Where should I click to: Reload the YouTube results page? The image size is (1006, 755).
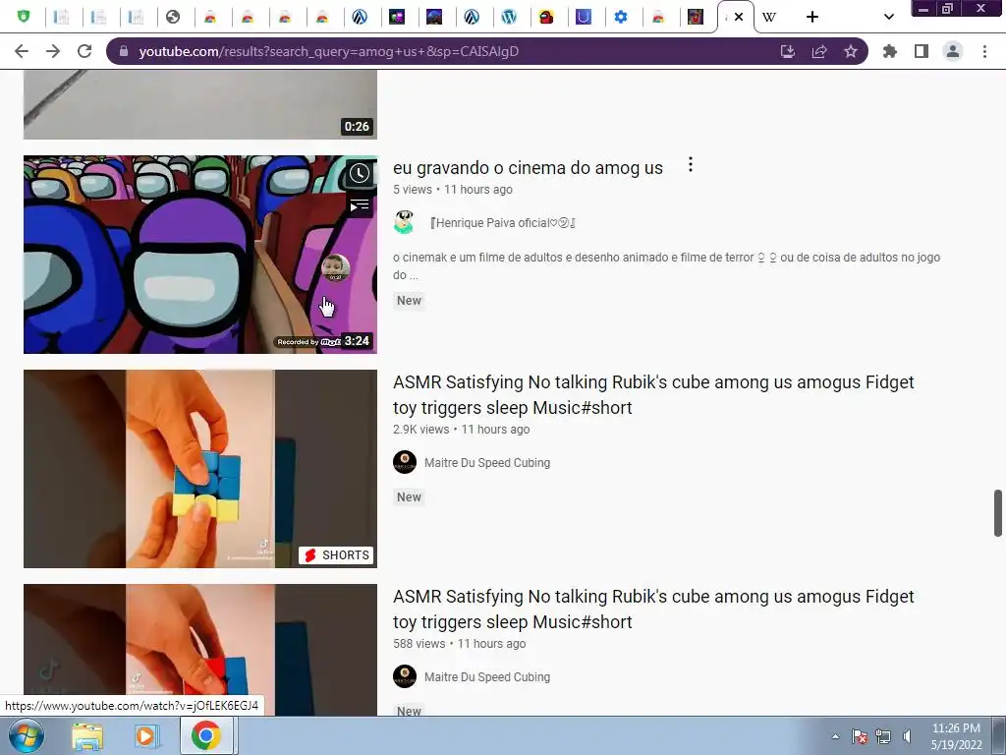pyautogui.click(x=84, y=51)
